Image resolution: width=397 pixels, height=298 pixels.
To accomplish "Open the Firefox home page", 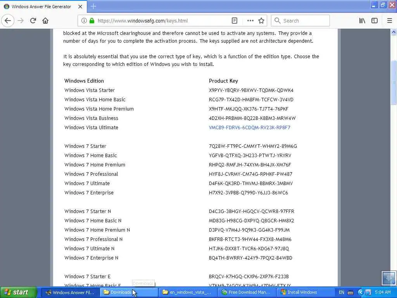I will click(45, 21).
